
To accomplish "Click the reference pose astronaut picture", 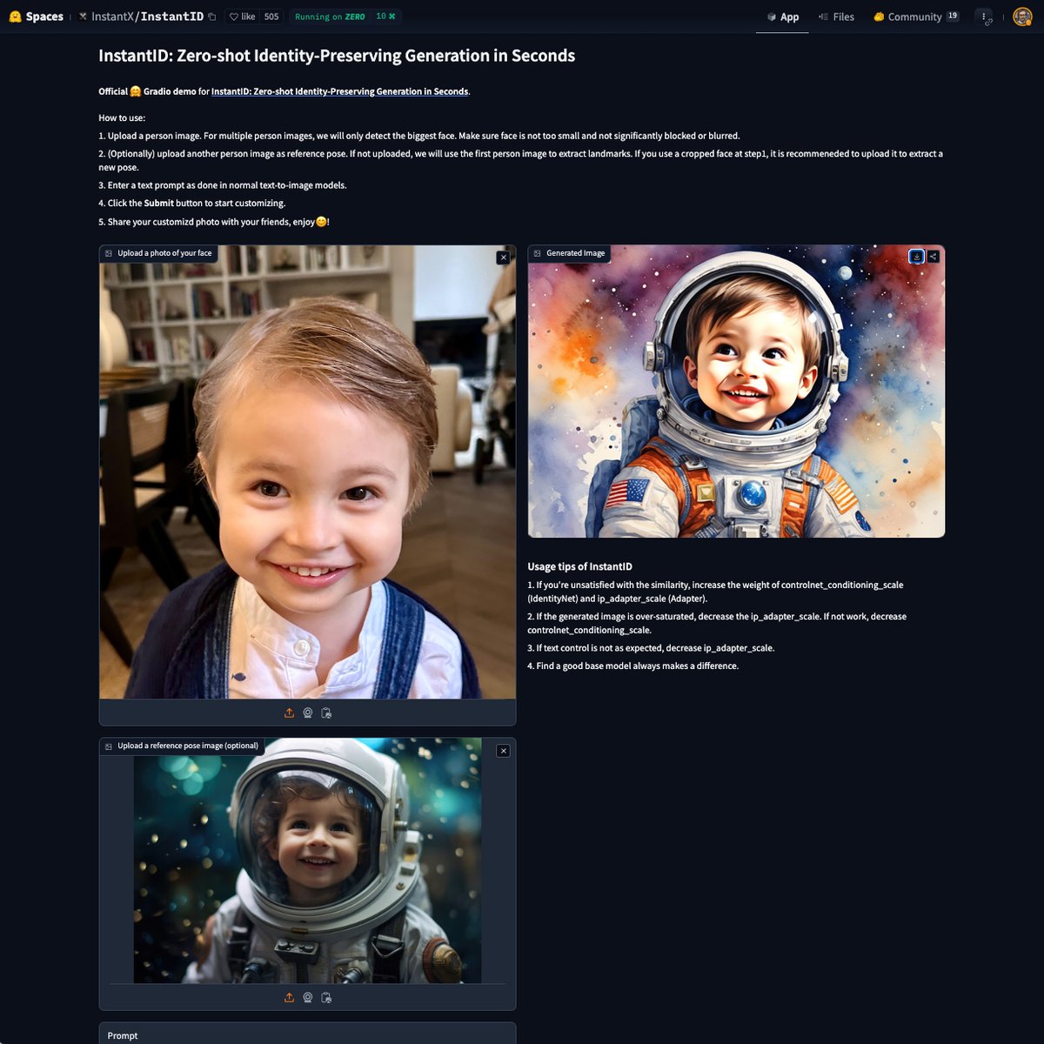I will [x=307, y=861].
